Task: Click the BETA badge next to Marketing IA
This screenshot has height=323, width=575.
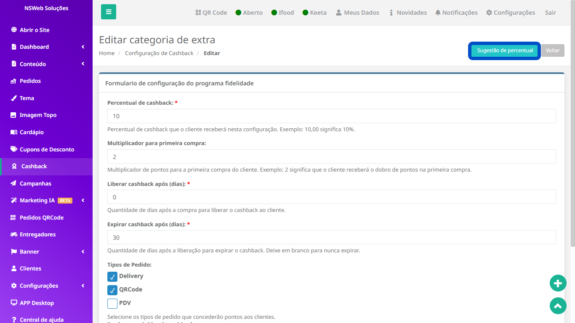Action: click(x=65, y=201)
